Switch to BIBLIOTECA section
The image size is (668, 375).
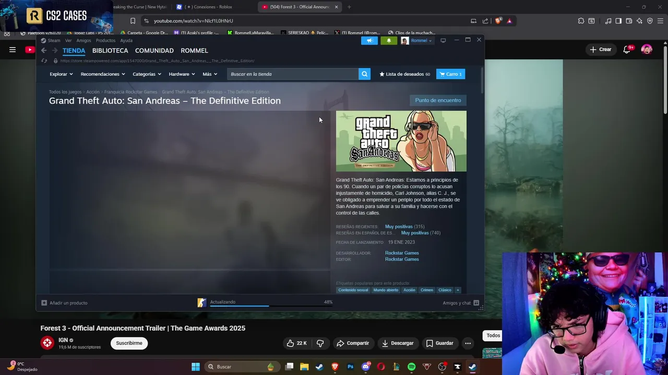click(110, 51)
